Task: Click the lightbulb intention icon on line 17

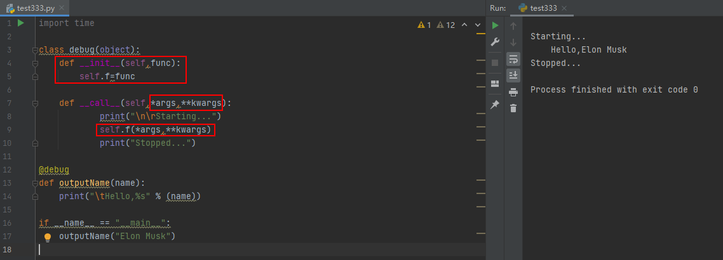Action: click(x=47, y=237)
